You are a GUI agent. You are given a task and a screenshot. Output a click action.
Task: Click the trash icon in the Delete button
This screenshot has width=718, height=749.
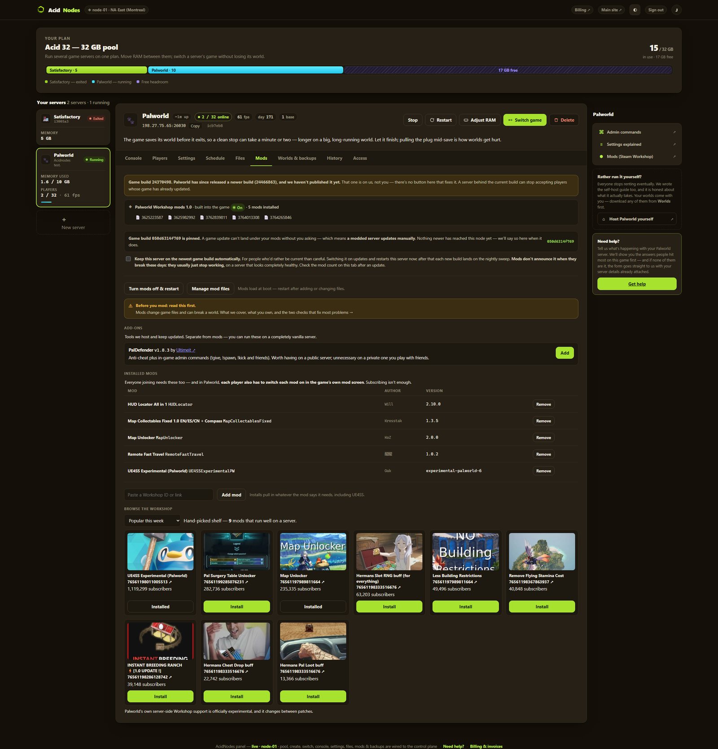pyautogui.click(x=556, y=120)
